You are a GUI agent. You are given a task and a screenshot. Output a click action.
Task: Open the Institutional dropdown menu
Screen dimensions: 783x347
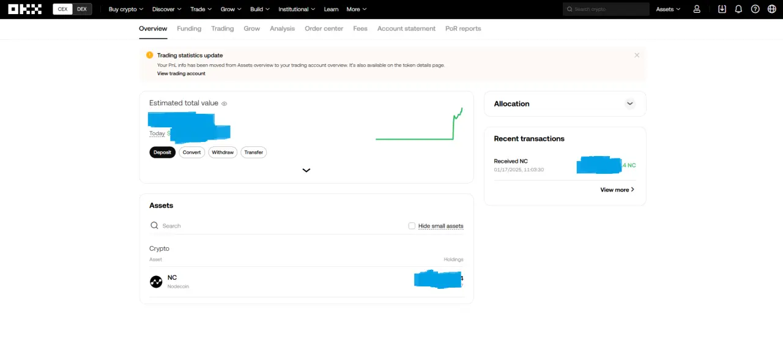[297, 9]
